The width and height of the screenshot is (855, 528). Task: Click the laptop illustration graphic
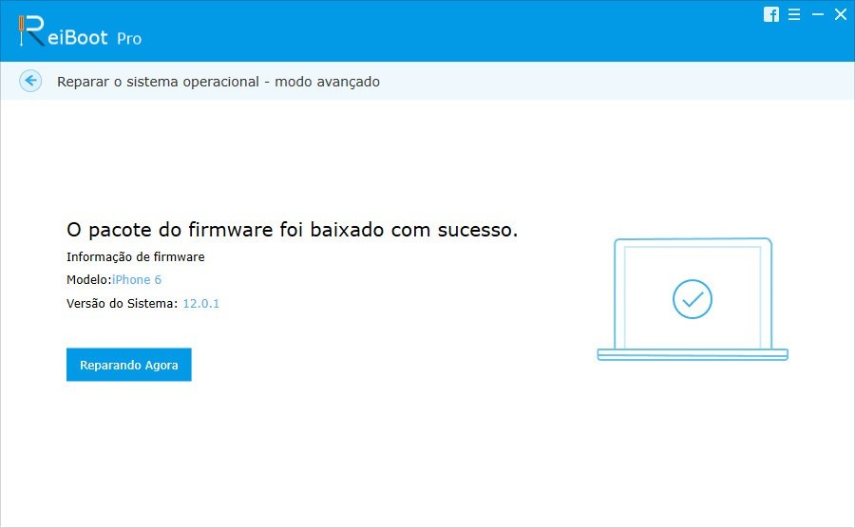[693, 299]
